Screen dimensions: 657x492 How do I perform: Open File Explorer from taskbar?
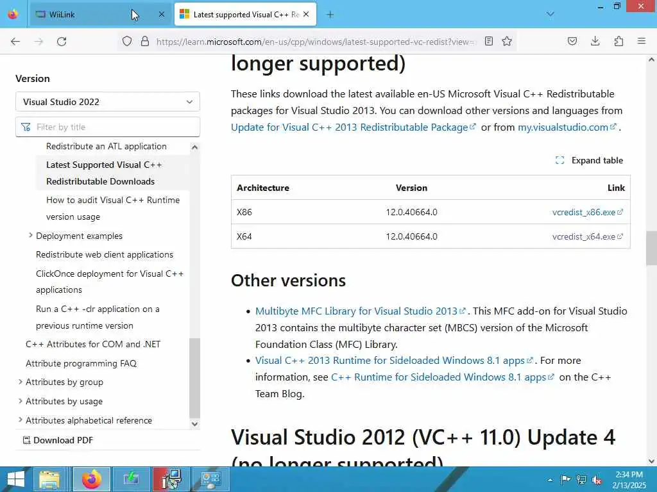[x=50, y=479]
